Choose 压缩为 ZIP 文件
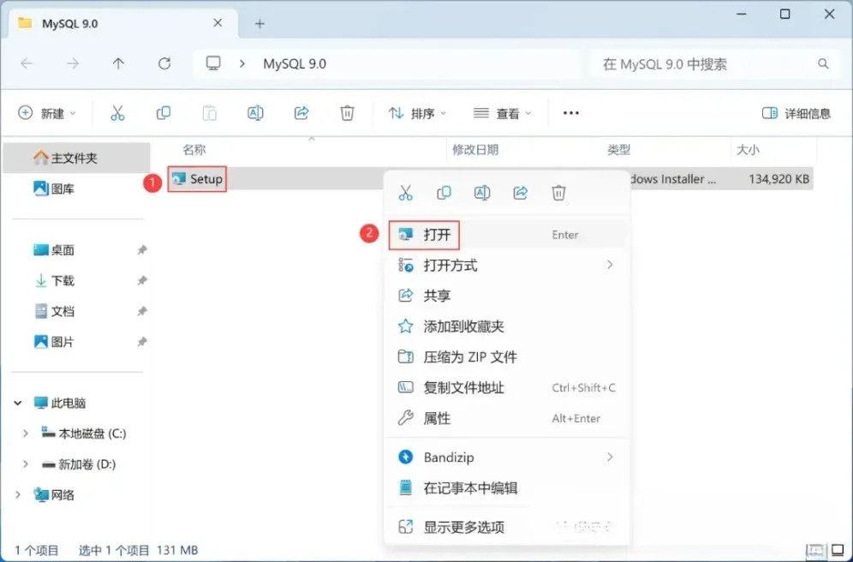The width and height of the screenshot is (853, 562). click(507, 357)
